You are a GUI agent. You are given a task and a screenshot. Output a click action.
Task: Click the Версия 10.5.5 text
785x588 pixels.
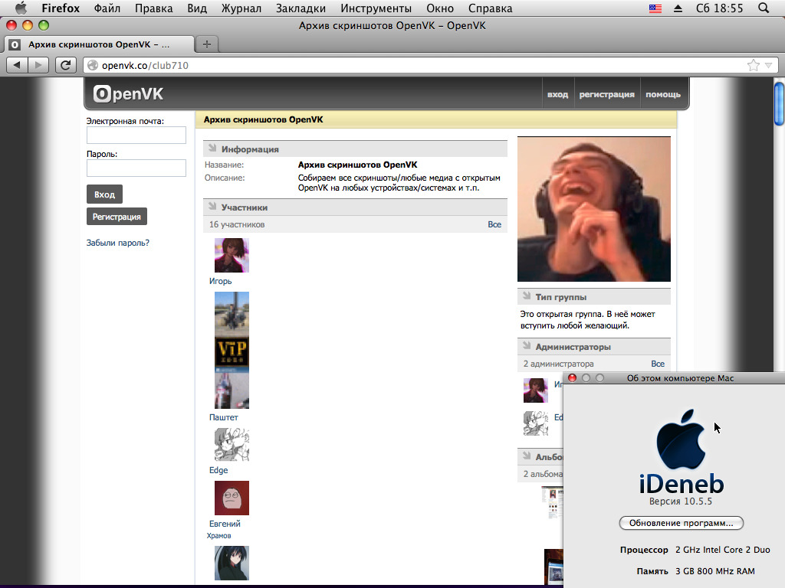(x=681, y=501)
